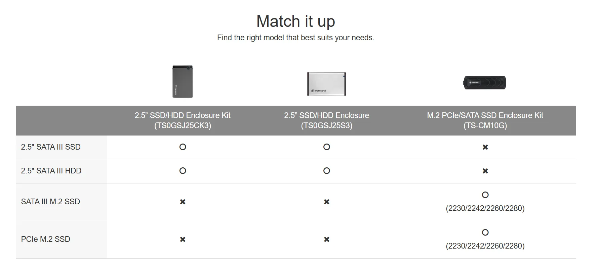
Task: Select the 2.5" SATA III HDD row label
Action: click(x=51, y=171)
